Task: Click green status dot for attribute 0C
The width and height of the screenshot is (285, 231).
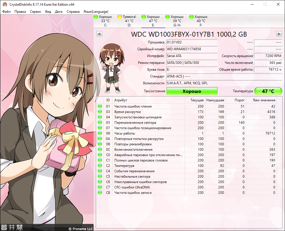Action: [100, 149]
